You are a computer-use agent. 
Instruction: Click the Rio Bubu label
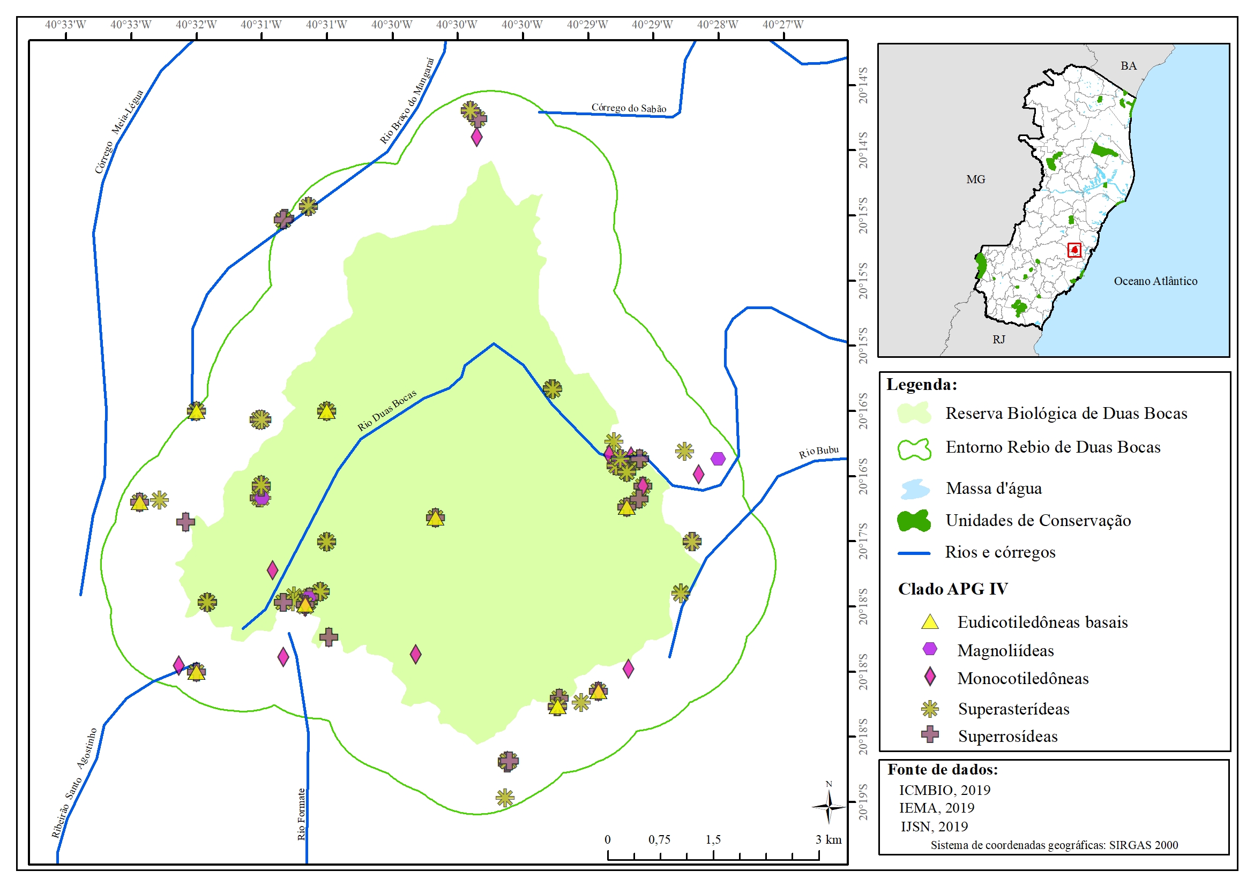(818, 452)
